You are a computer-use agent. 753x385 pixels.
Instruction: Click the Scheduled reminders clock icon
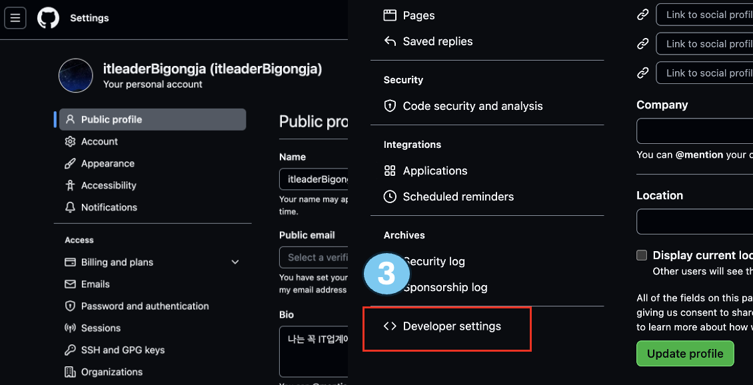390,196
